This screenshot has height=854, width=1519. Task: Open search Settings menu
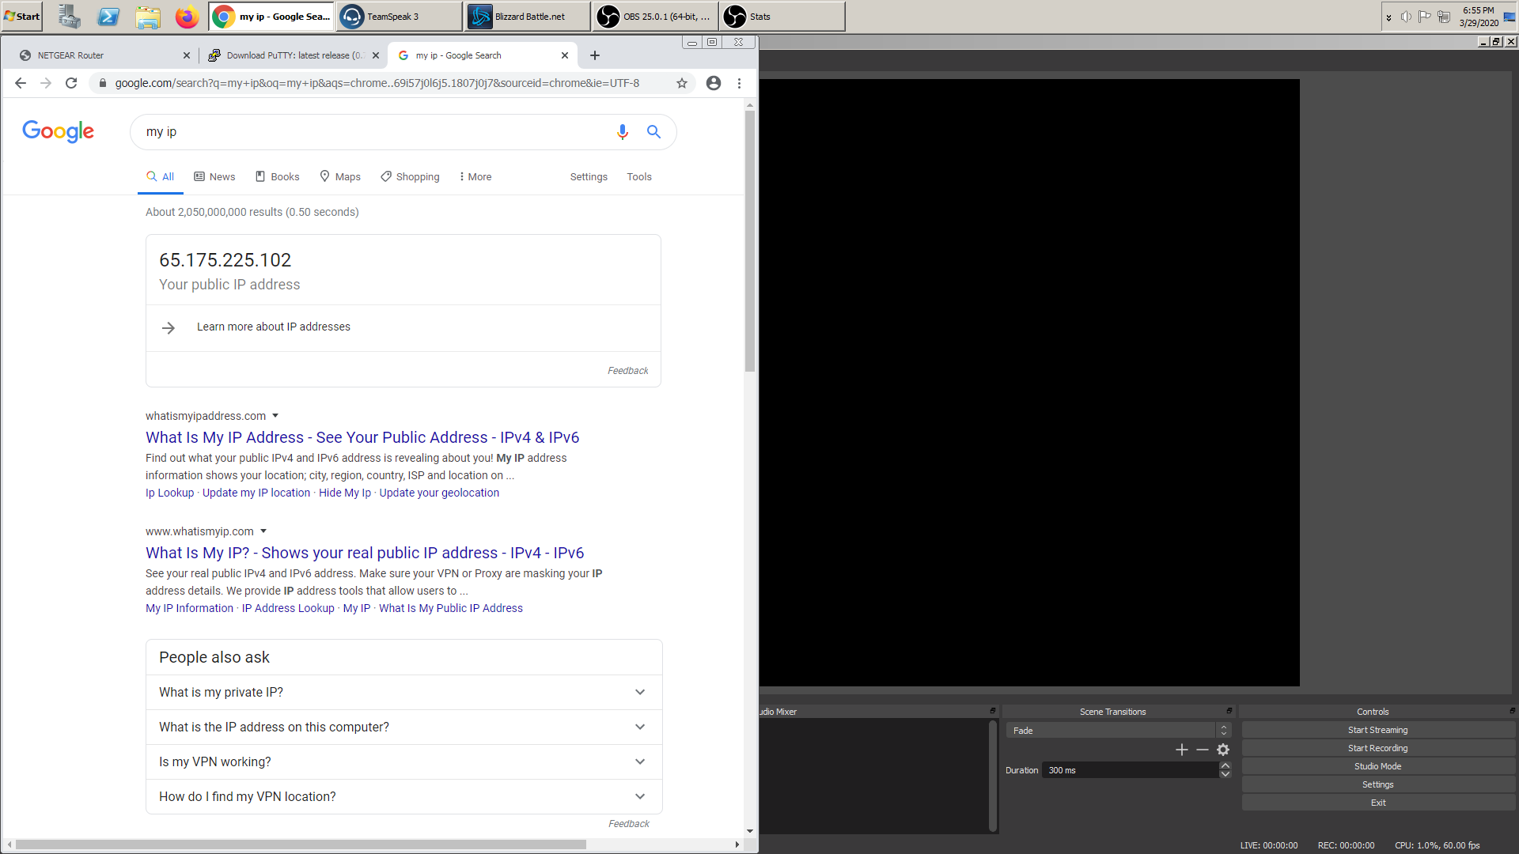click(x=589, y=177)
